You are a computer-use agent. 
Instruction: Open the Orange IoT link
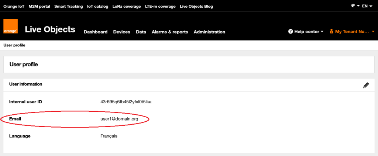[14, 7]
